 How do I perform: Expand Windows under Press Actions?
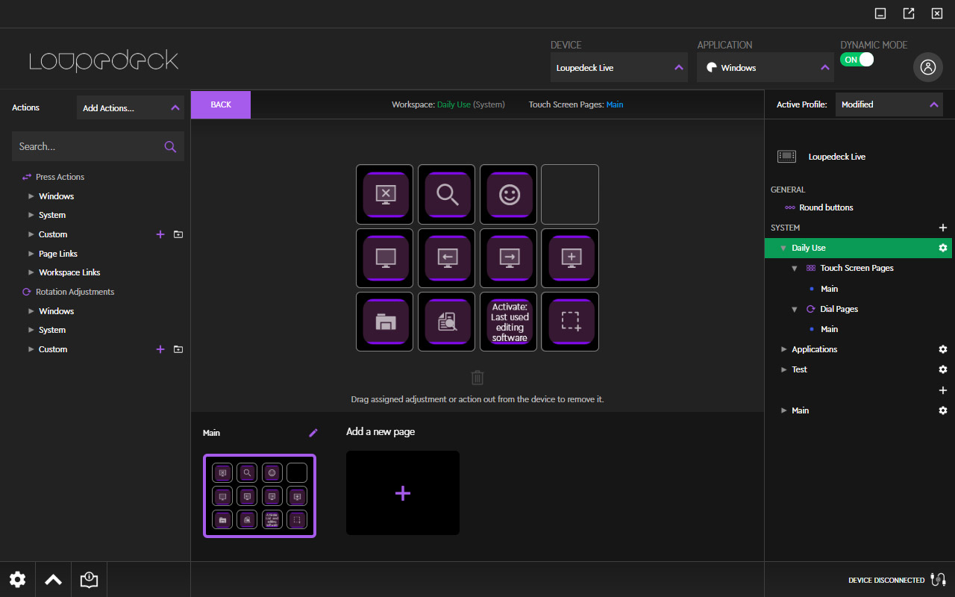(x=31, y=196)
